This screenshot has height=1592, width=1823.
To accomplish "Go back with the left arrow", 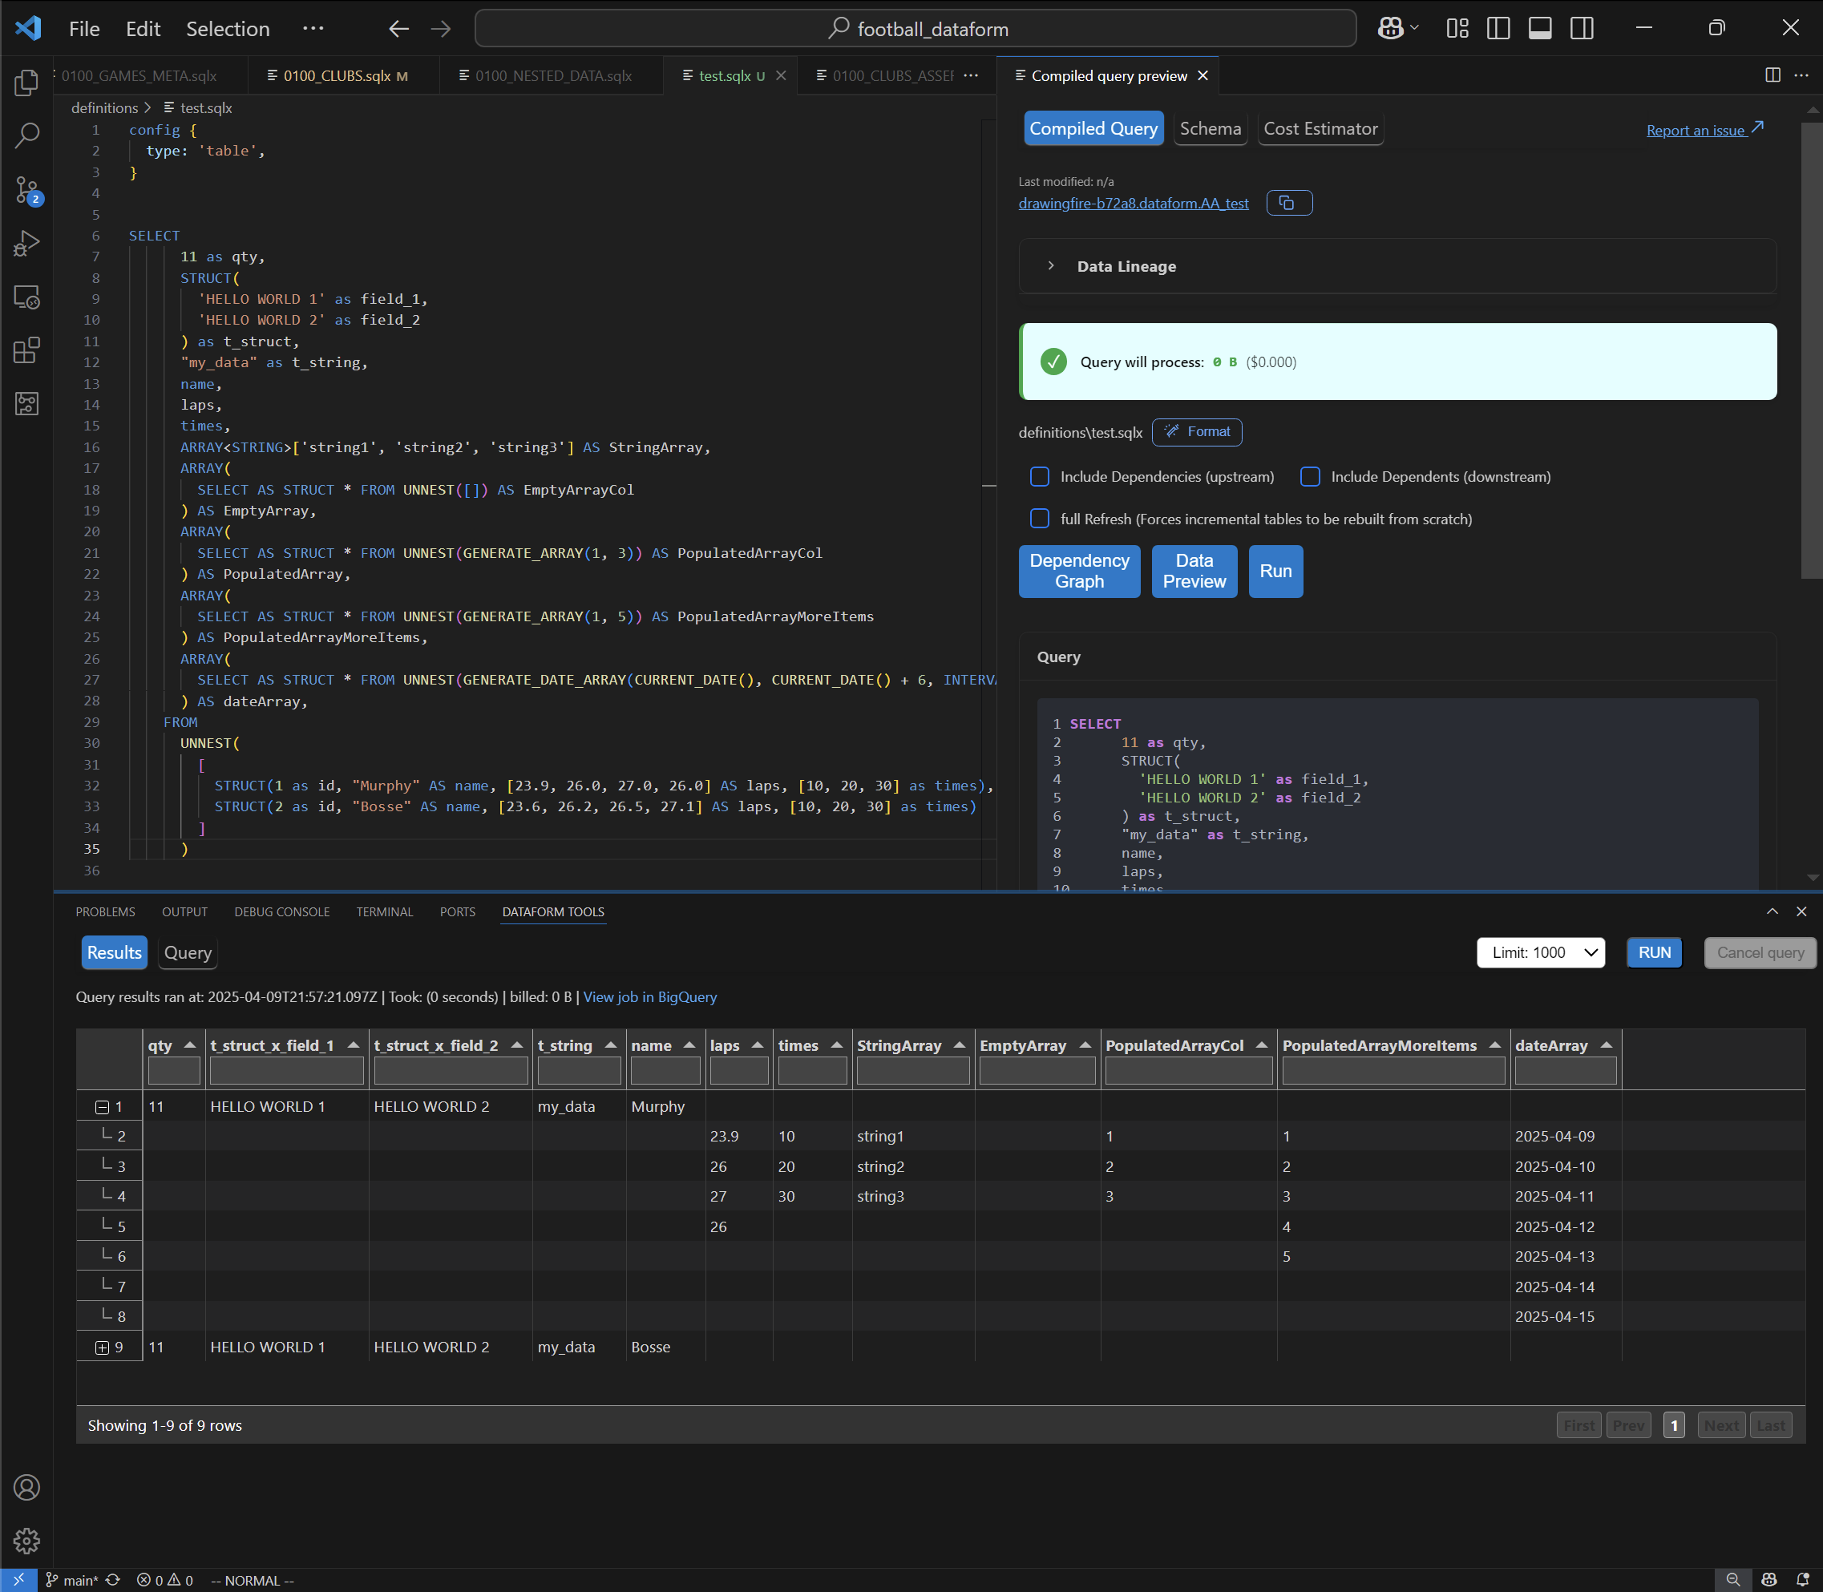I will tap(399, 30).
